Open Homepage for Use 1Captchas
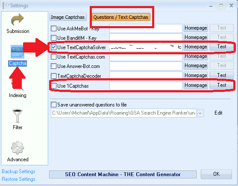 196,85
